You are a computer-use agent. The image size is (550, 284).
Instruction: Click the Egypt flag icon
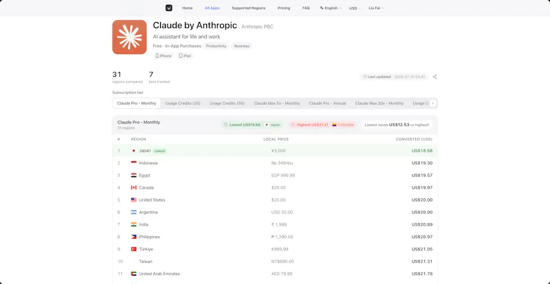click(133, 175)
